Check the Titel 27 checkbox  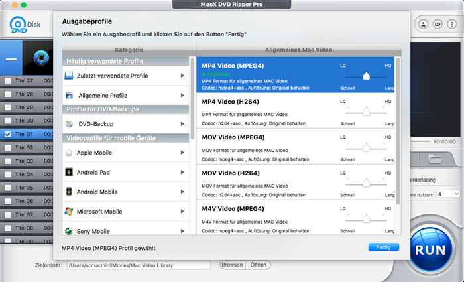tap(8, 80)
